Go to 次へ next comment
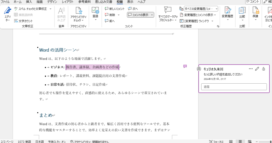 pyautogui.click(x=133, y=9)
